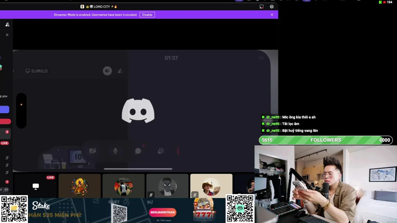Click the soundboard reaction icon in controls
397x223 pixels.
tap(161, 151)
